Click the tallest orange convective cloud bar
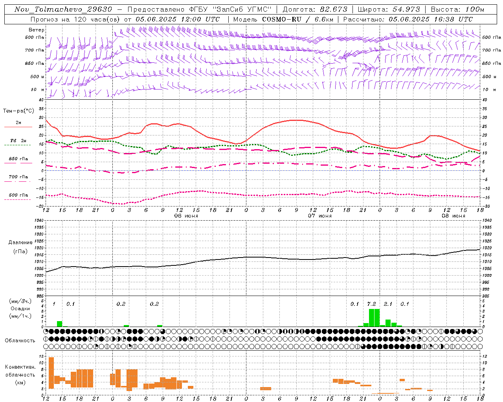 point(51,373)
